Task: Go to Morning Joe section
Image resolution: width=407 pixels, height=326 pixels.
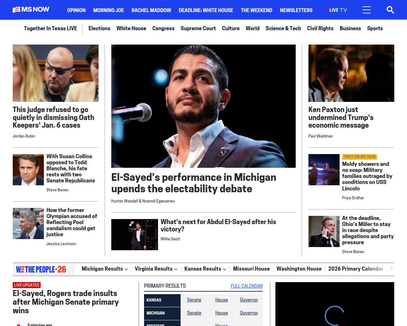Action: 108,10
